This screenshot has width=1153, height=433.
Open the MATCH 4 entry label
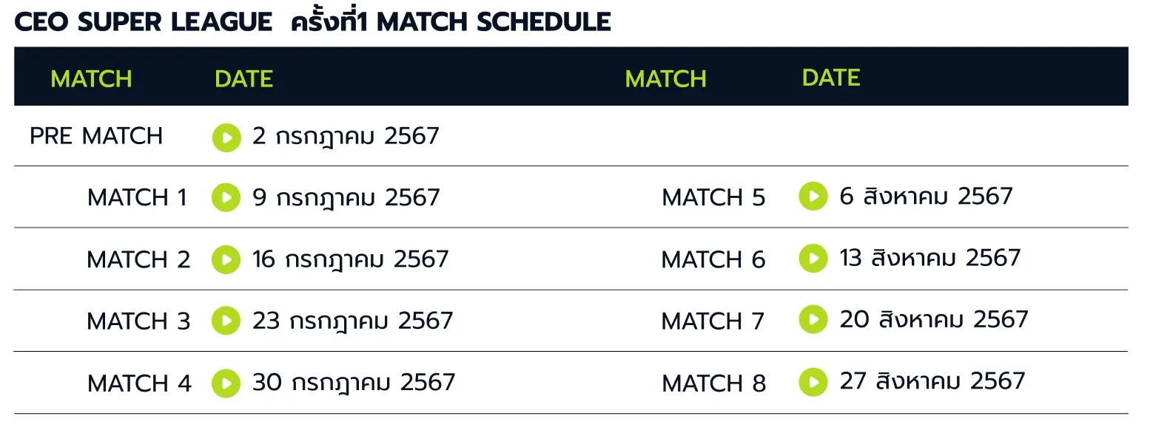[x=139, y=383]
